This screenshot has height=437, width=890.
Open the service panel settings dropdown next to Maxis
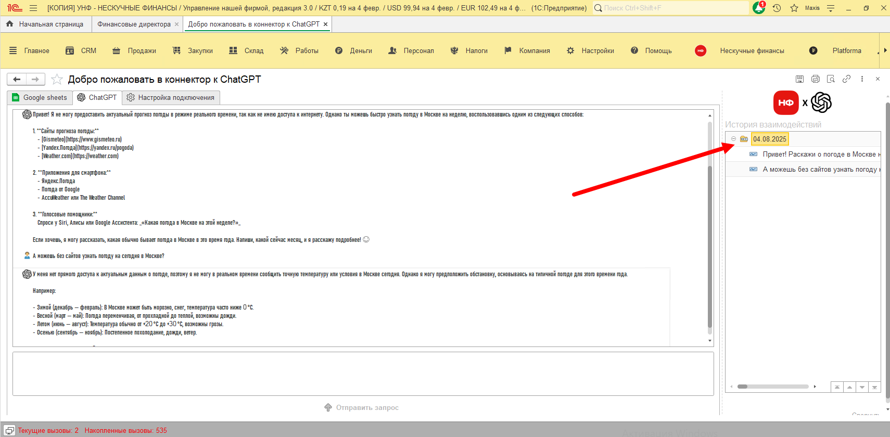pos(831,8)
